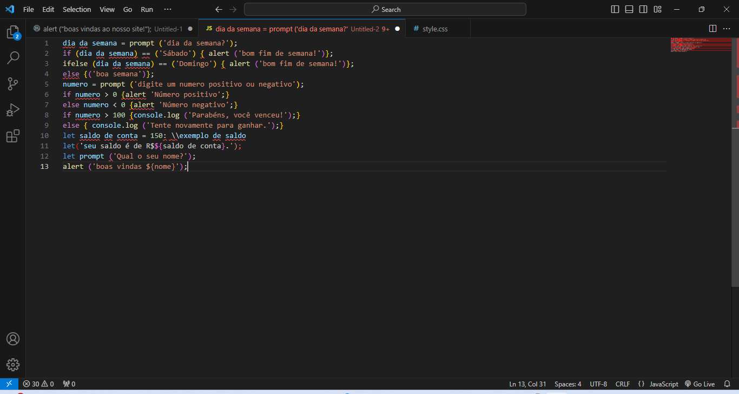Image resolution: width=739 pixels, height=394 pixels.
Task: Open the Problems panel showing 30 errors
Action: coord(38,384)
